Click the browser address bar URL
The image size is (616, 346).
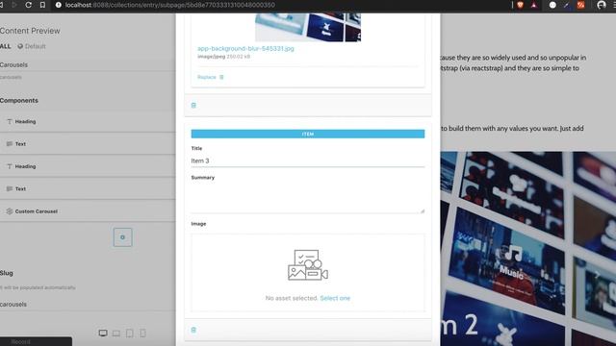tap(170, 5)
